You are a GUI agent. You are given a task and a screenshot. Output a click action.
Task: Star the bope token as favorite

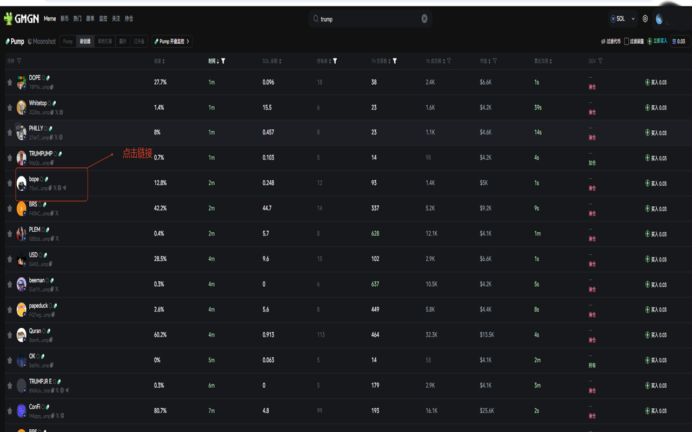10,184
